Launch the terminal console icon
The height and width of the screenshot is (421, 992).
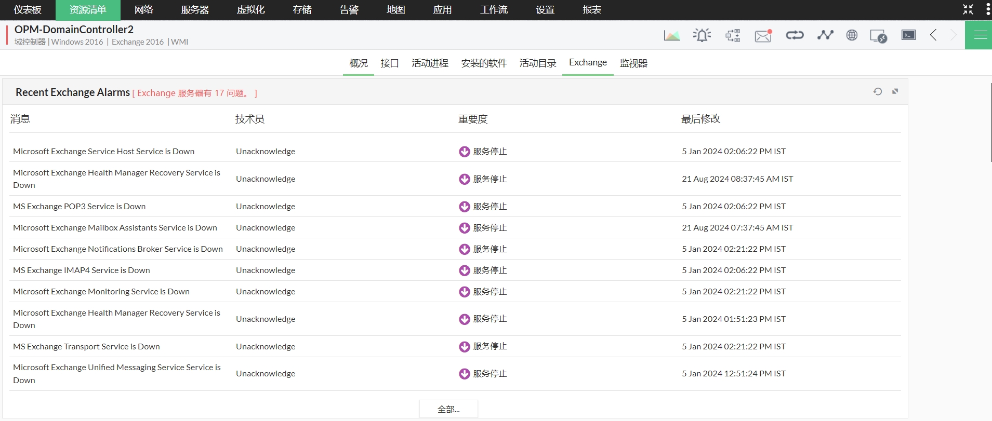point(908,35)
